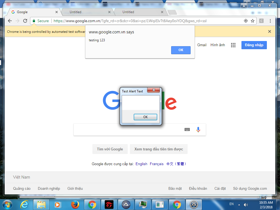Click the location access icon in address bar
The height and width of the screenshot is (210, 280).
point(246,21)
